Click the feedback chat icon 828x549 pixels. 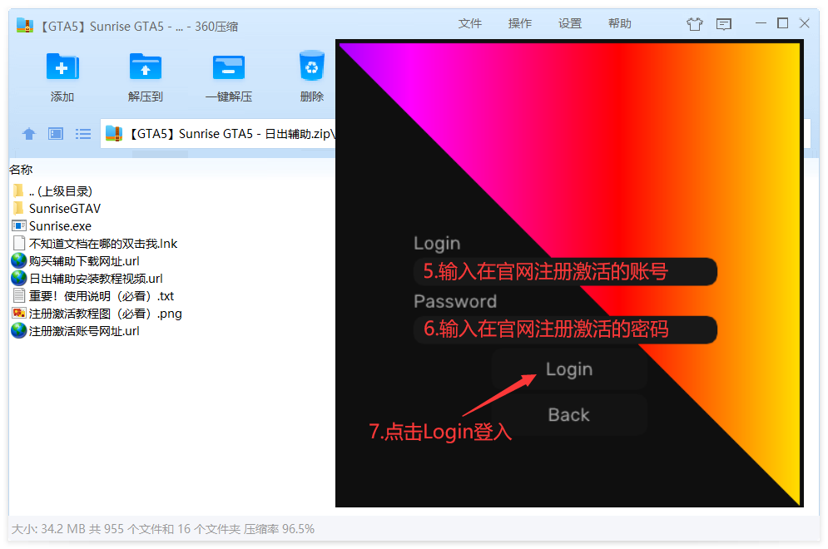coord(723,23)
